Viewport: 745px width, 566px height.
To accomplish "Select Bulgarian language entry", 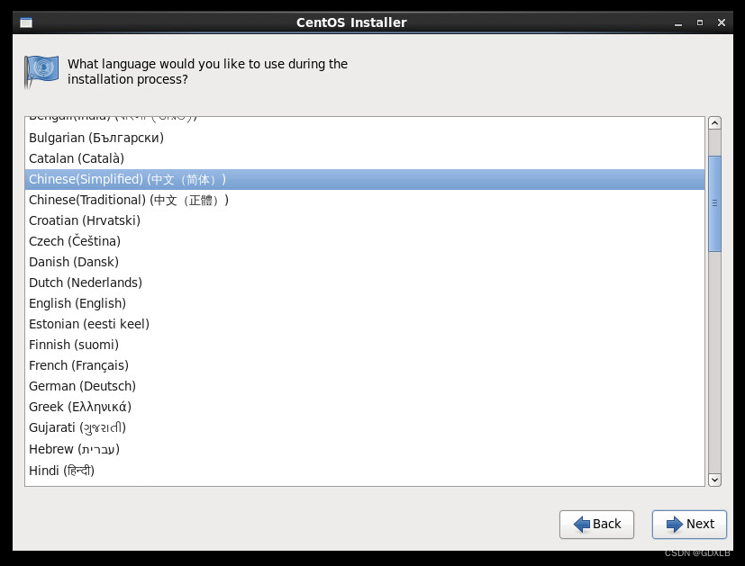I will (96, 138).
